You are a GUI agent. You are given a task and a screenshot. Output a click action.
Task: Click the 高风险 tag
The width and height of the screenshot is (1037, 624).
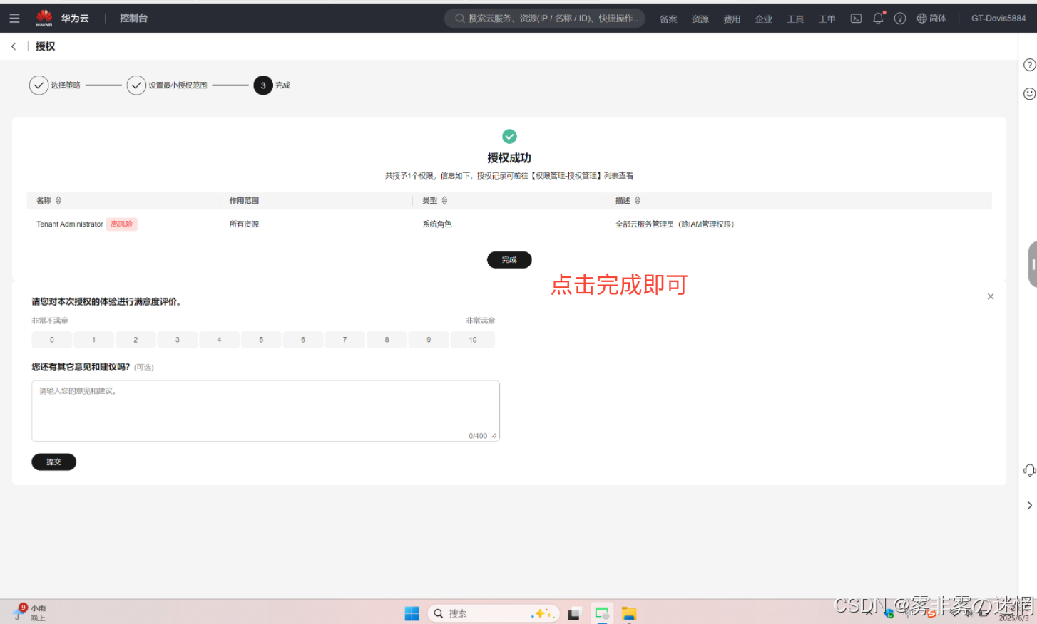click(122, 224)
